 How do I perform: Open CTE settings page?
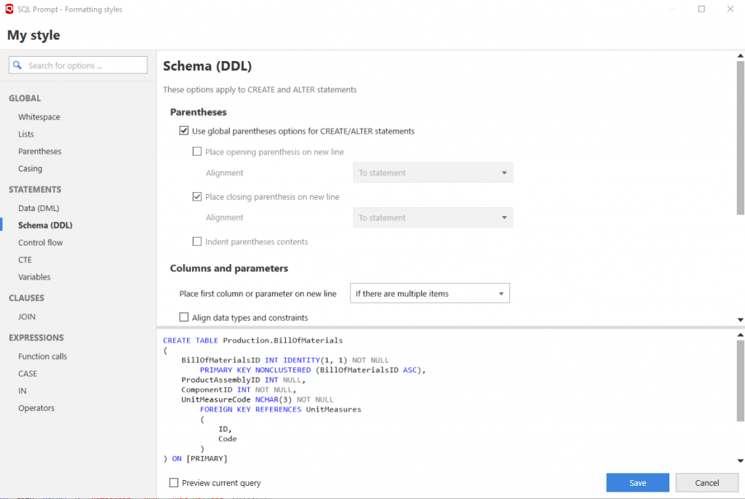pos(25,260)
